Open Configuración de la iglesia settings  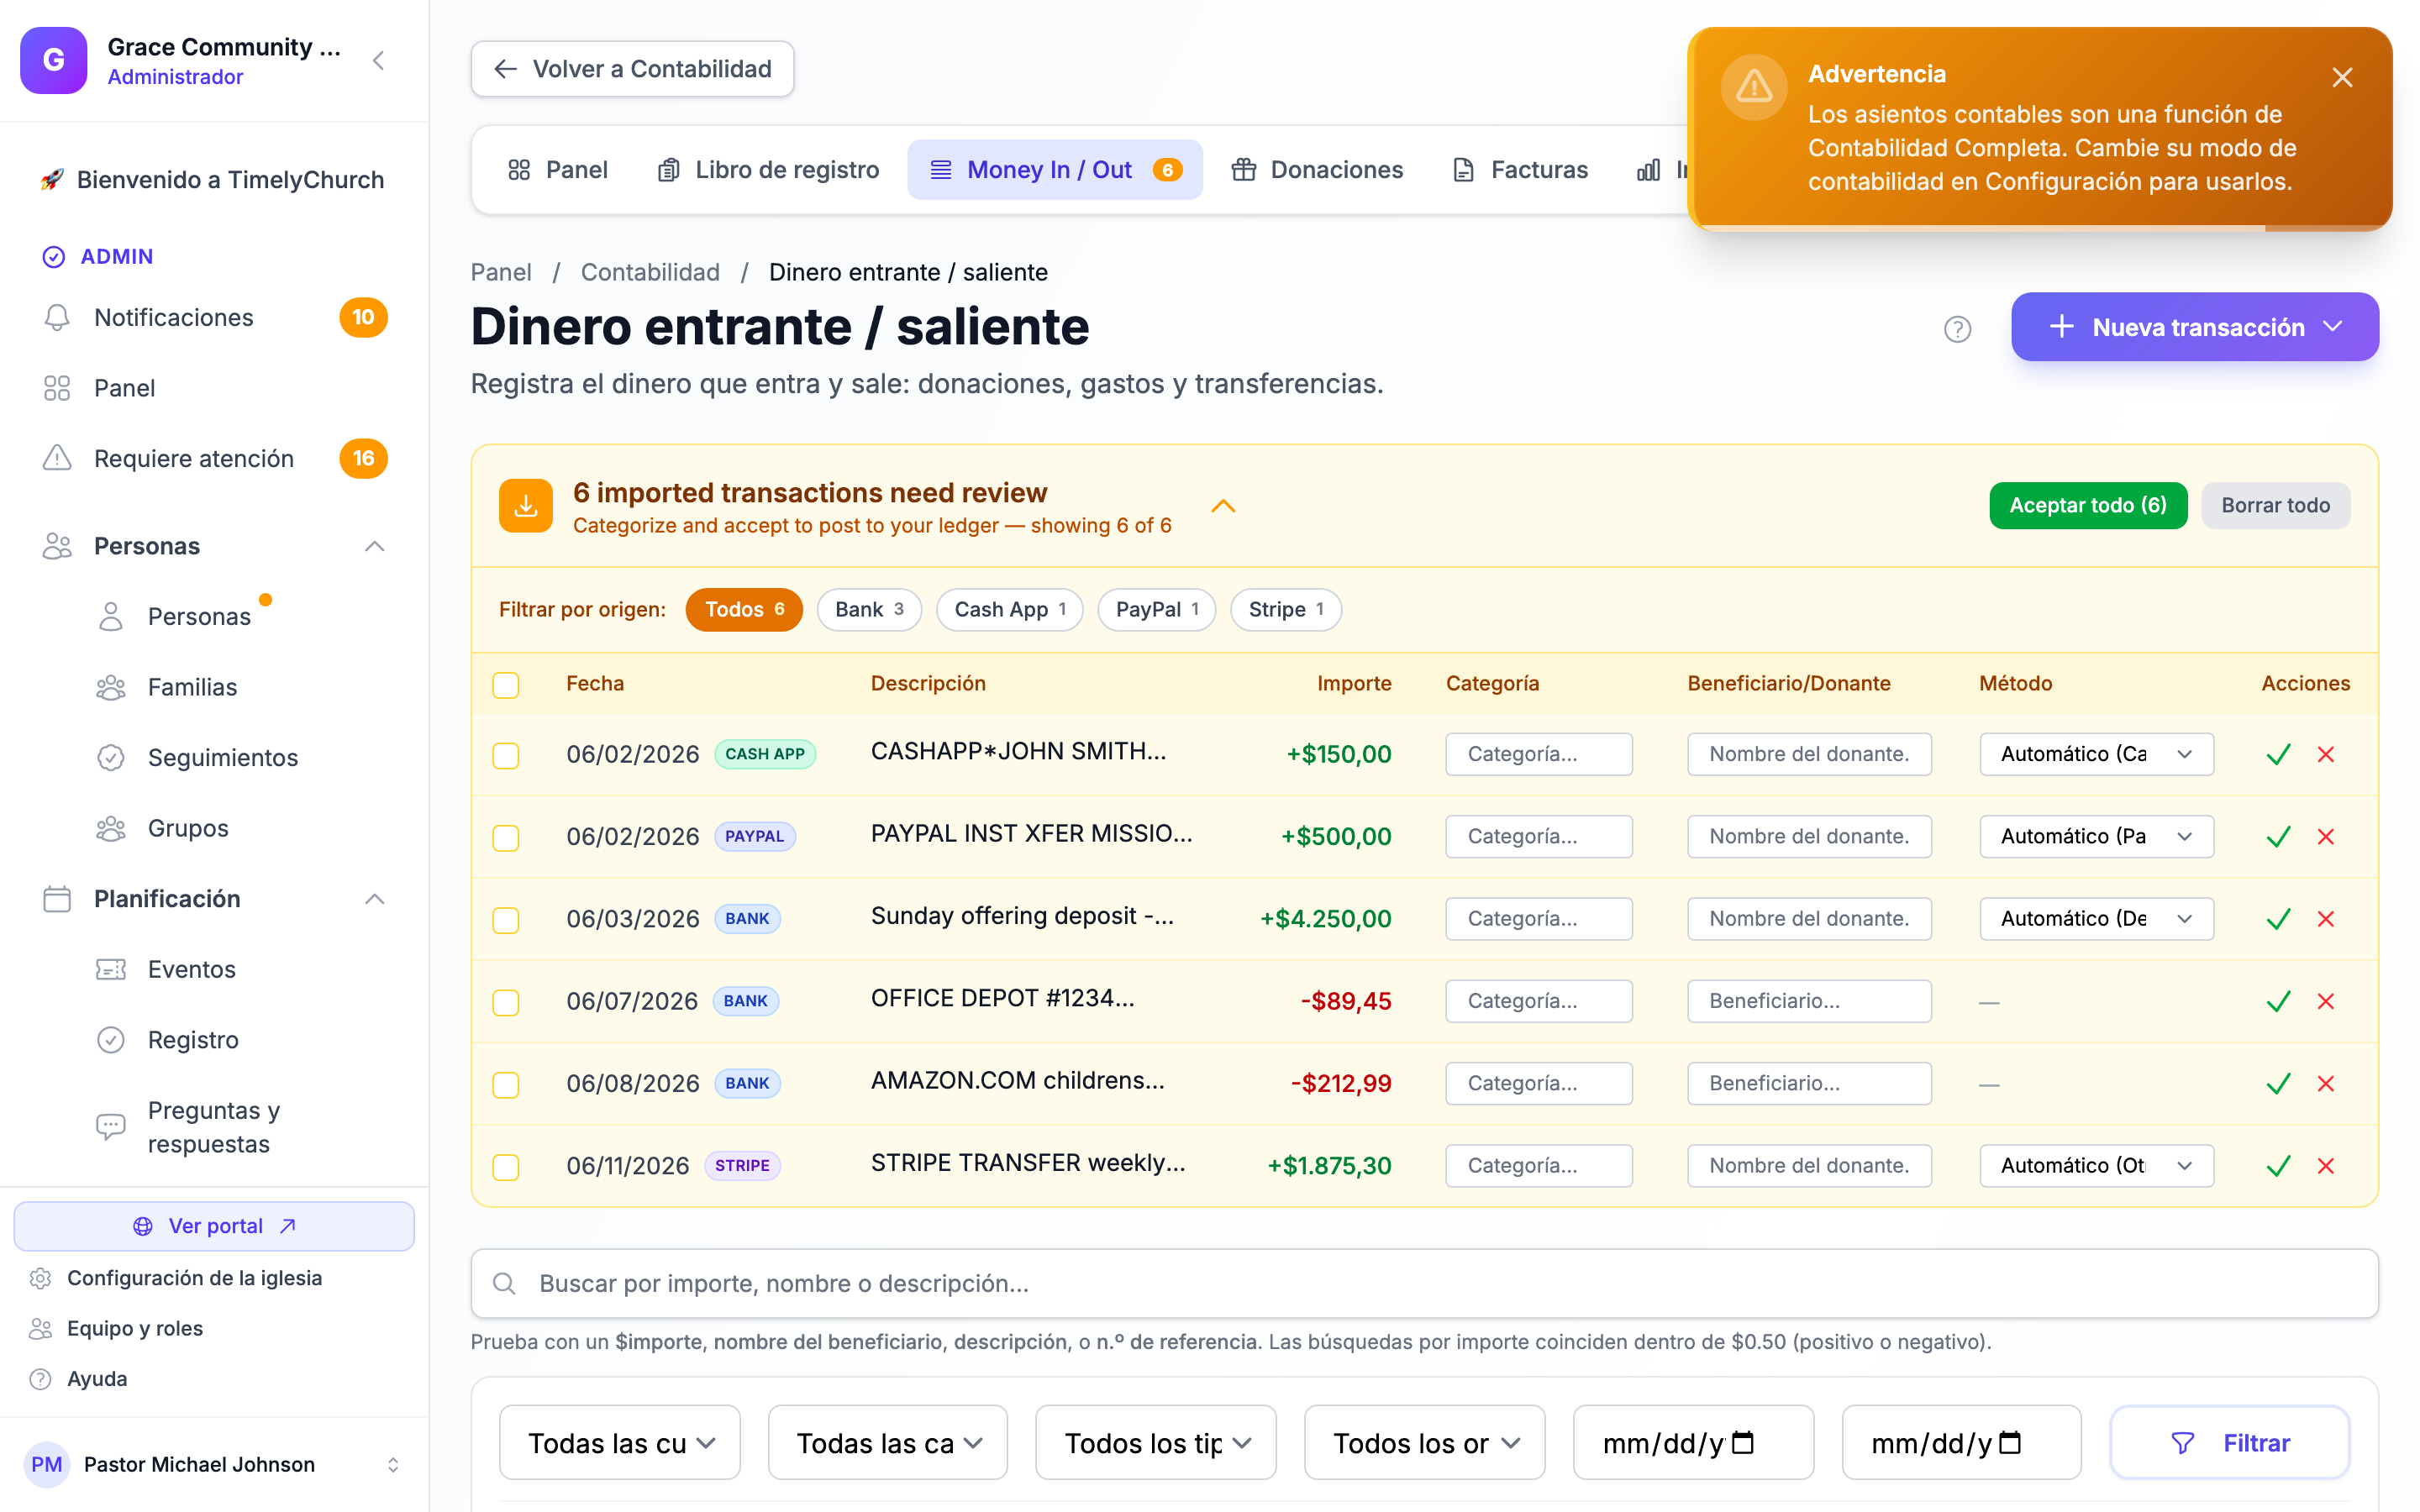pos(194,1278)
